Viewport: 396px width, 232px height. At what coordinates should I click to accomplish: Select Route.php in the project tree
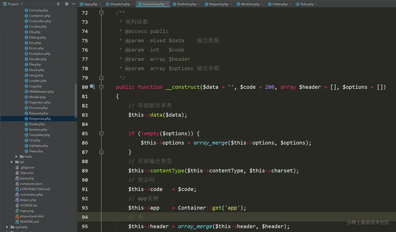point(37,124)
